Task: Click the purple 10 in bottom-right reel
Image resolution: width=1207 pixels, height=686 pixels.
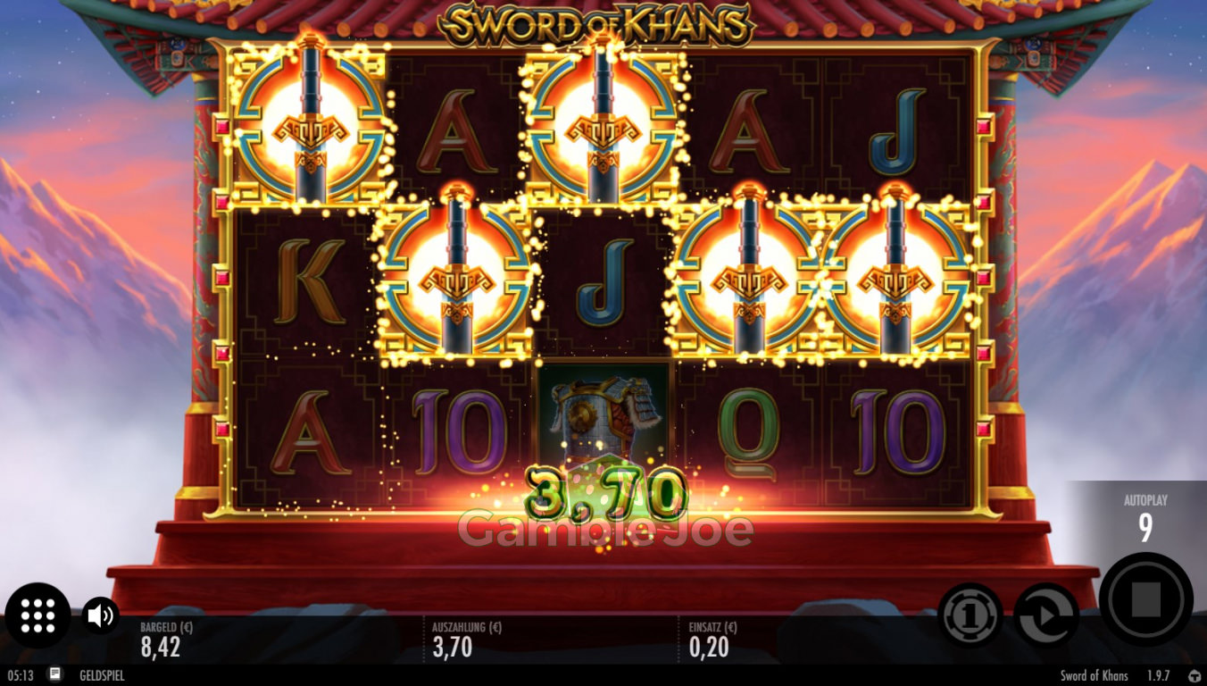Action: 898,433
